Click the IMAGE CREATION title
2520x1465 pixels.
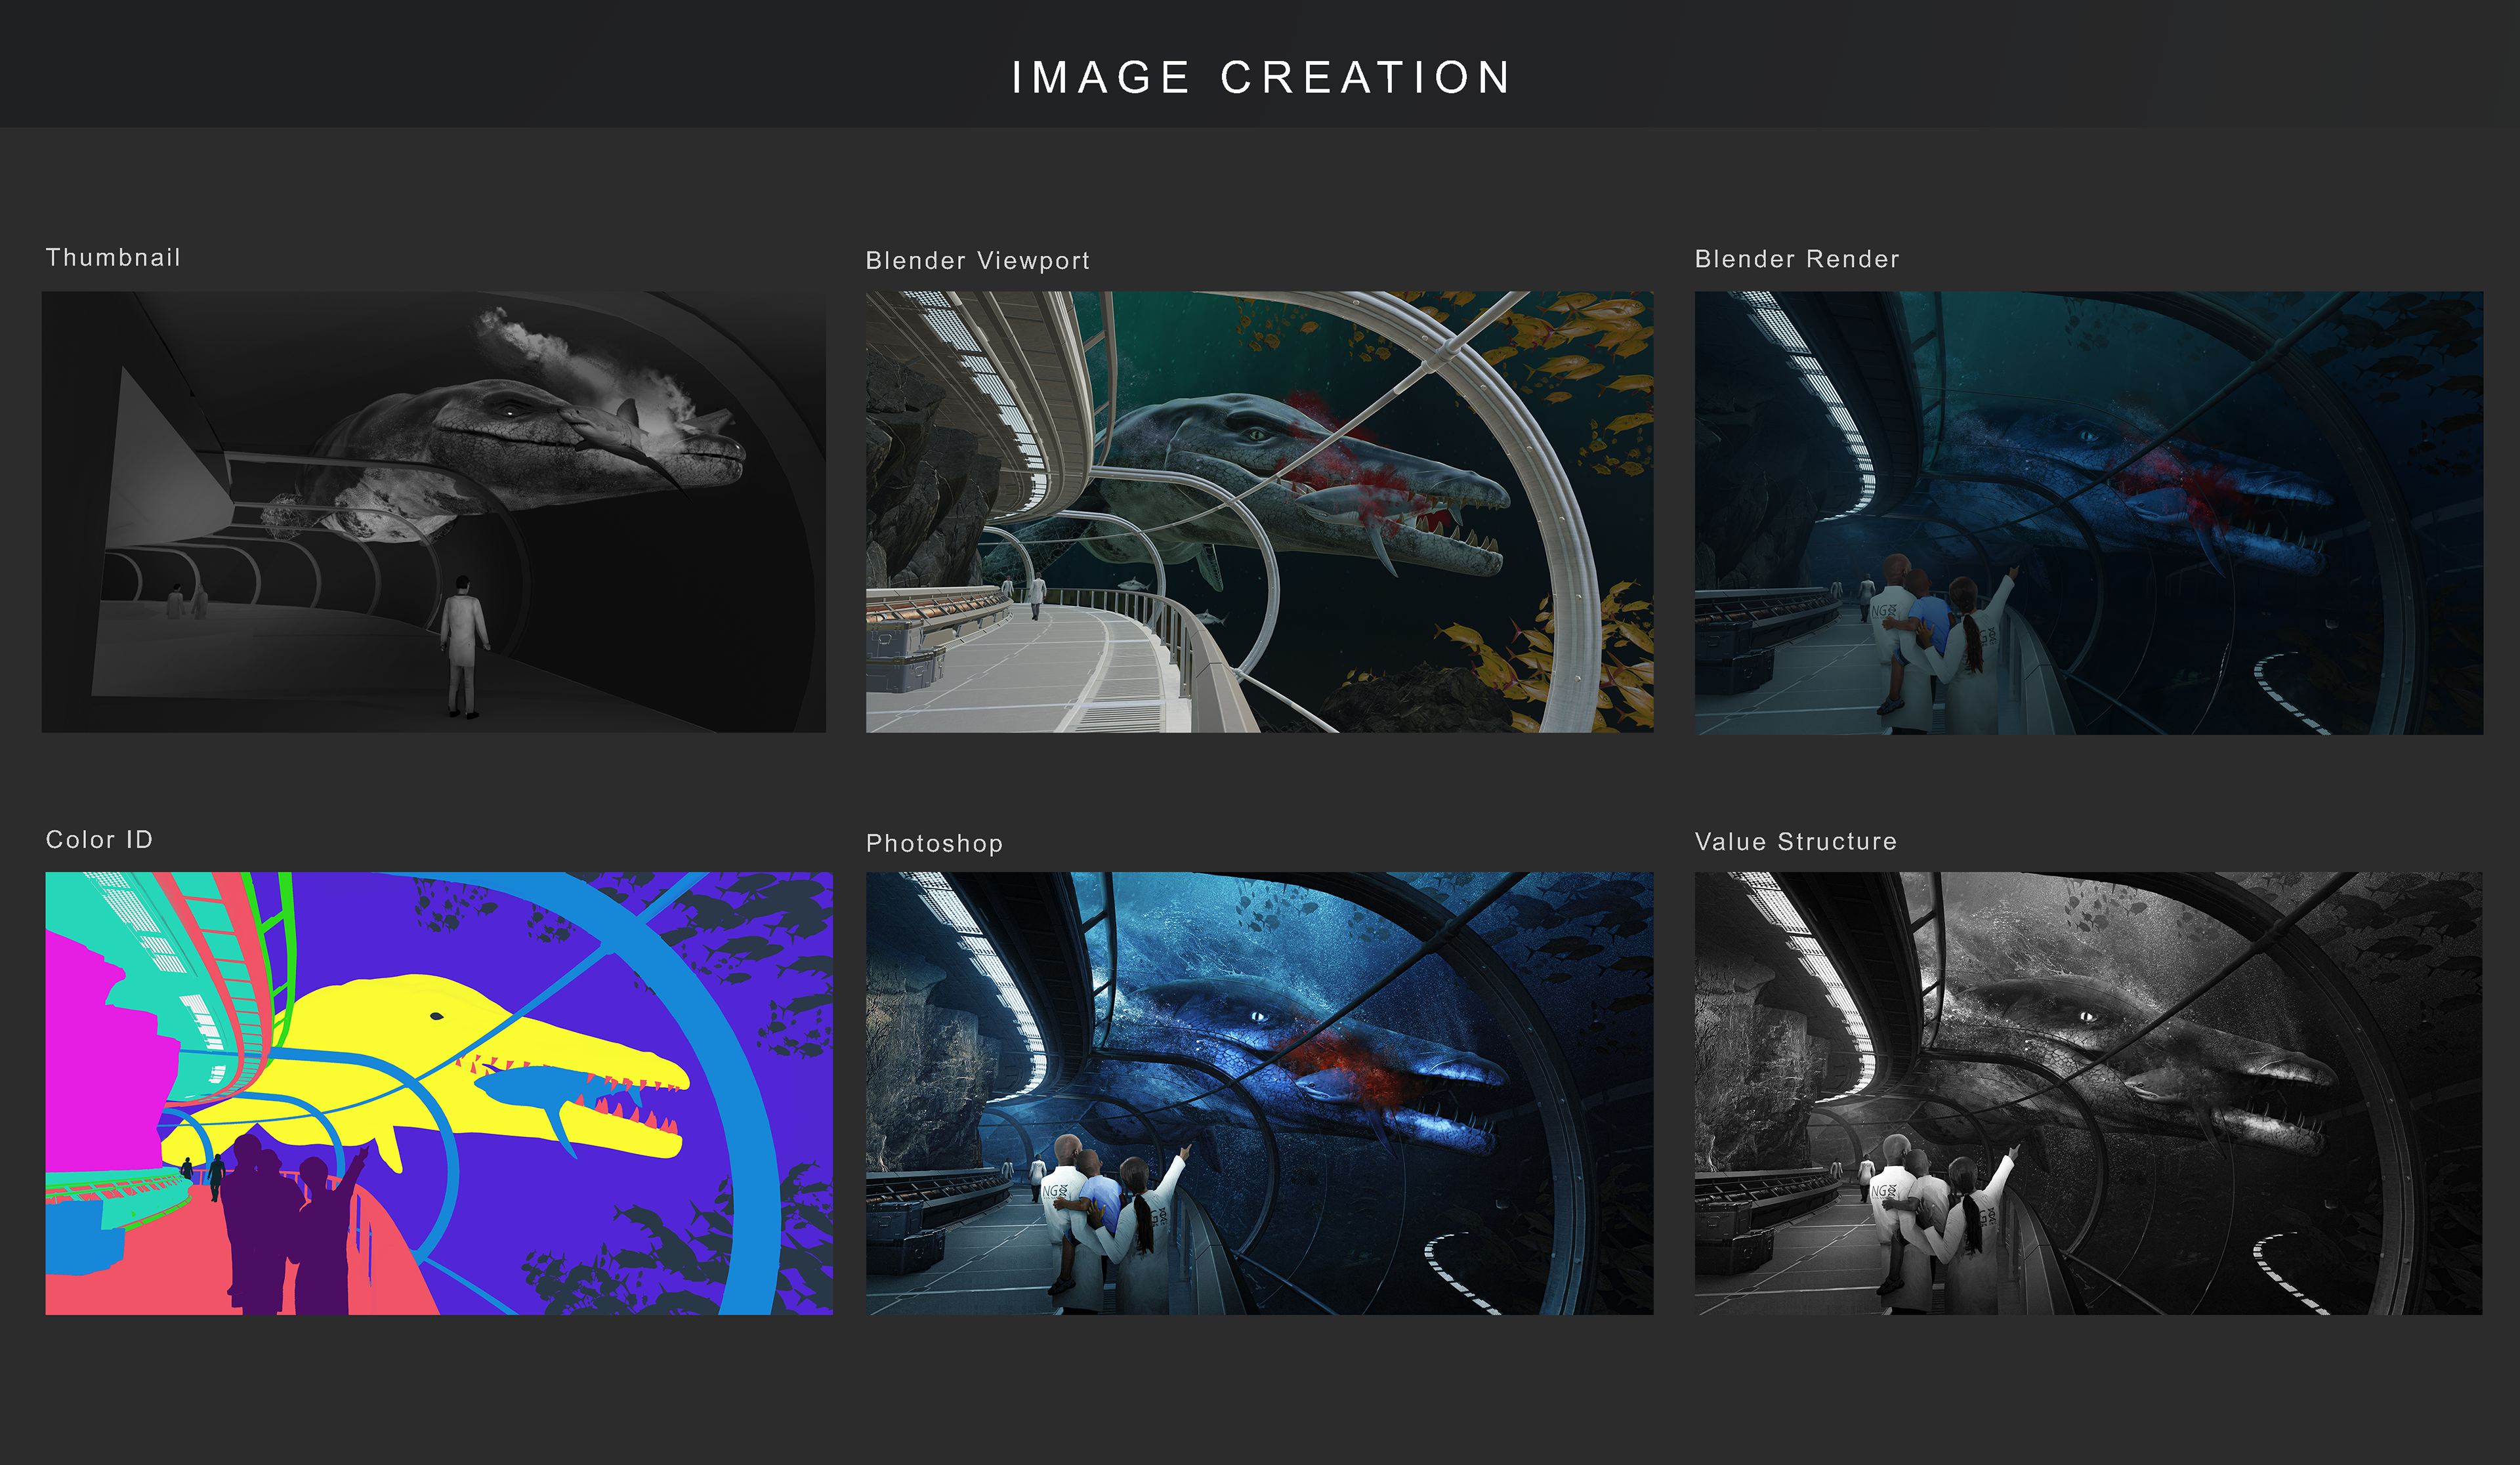[1260, 78]
